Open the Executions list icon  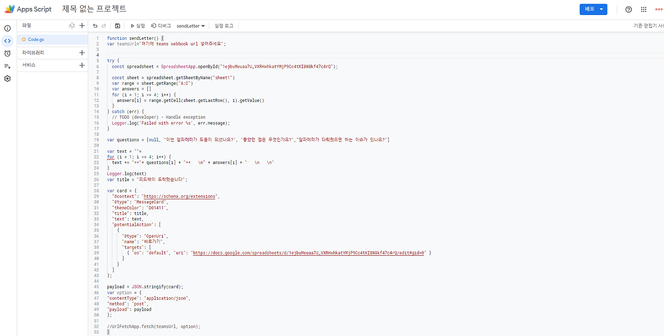[7, 66]
